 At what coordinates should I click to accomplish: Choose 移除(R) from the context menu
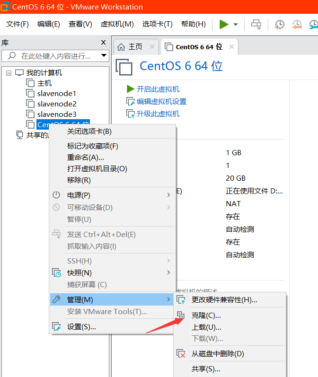[112, 180]
